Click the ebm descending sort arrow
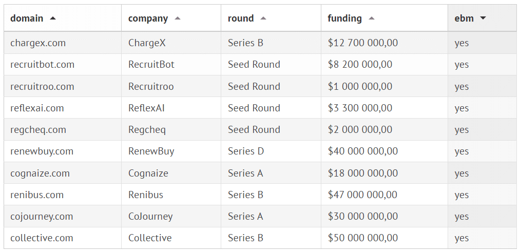The height and width of the screenshot is (251, 520). tap(483, 18)
